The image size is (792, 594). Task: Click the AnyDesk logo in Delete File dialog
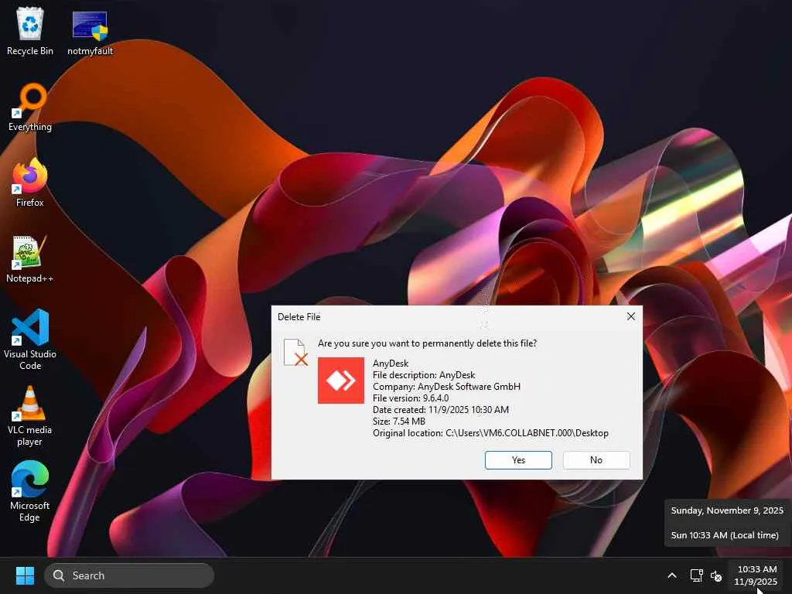pos(341,381)
